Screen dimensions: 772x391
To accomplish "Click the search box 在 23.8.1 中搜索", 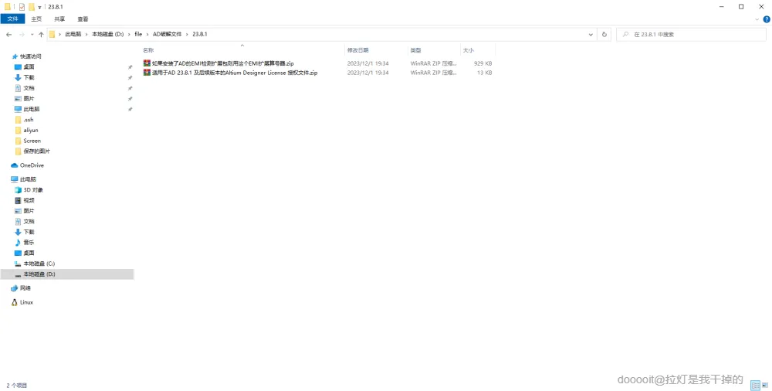I will [691, 35].
